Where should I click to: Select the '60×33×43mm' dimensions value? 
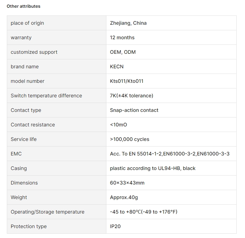(127, 183)
